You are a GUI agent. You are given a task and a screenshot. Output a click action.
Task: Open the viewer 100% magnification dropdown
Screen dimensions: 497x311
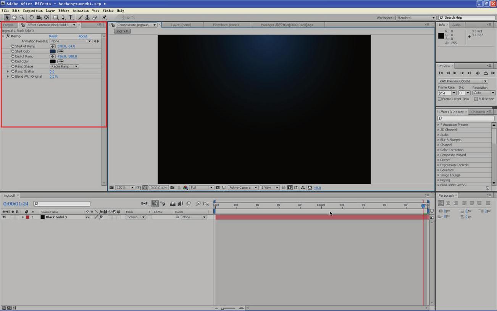(x=125, y=188)
